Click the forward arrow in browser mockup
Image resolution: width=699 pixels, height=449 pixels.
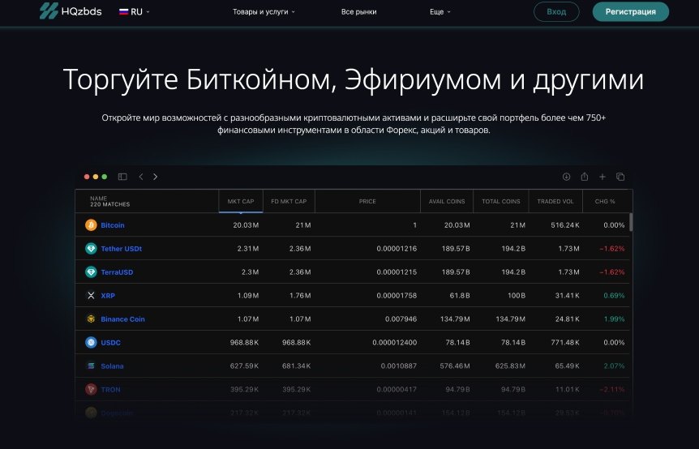pos(155,177)
